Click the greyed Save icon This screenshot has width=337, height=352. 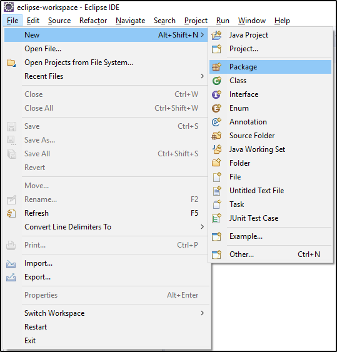click(11, 126)
